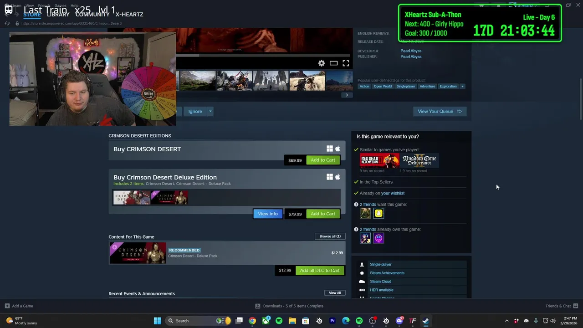Open Pearl Abyss developer link
The image size is (583, 328).
pos(411,51)
